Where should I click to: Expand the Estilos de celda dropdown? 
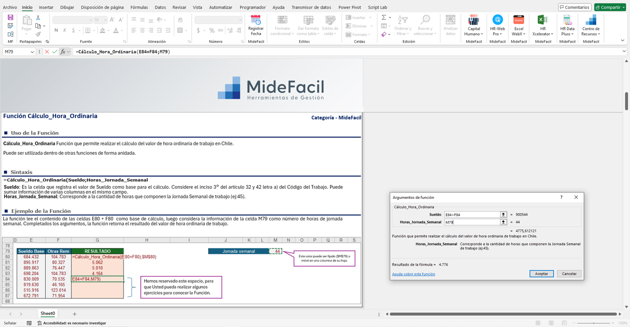pos(330,27)
